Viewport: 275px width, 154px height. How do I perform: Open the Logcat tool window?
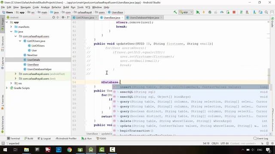pos(44,139)
